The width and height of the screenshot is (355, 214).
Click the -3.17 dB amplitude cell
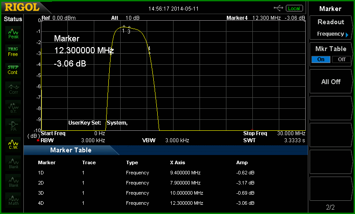[x=245, y=183]
